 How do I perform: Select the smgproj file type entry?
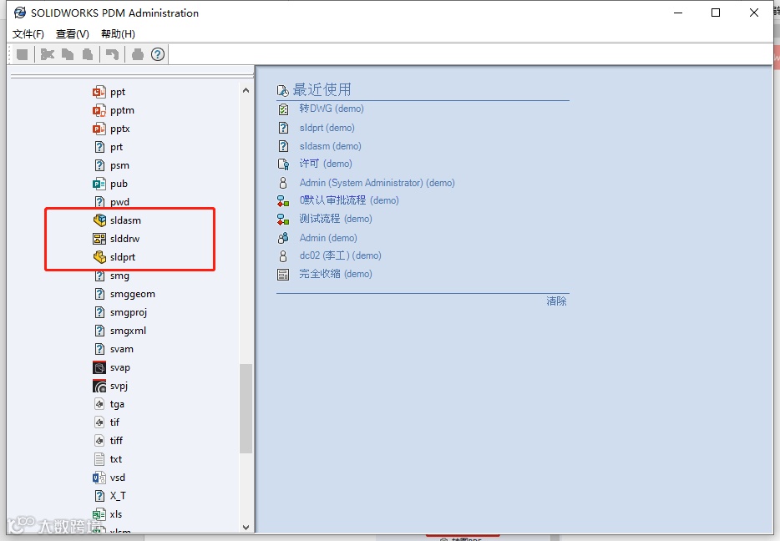pos(129,312)
